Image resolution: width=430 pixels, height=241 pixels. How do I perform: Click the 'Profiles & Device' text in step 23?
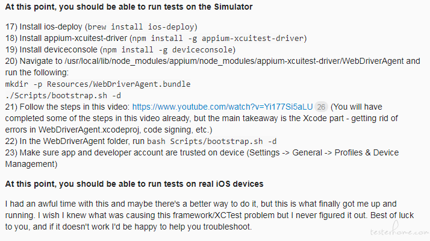pyautogui.click(x=367, y=152)
